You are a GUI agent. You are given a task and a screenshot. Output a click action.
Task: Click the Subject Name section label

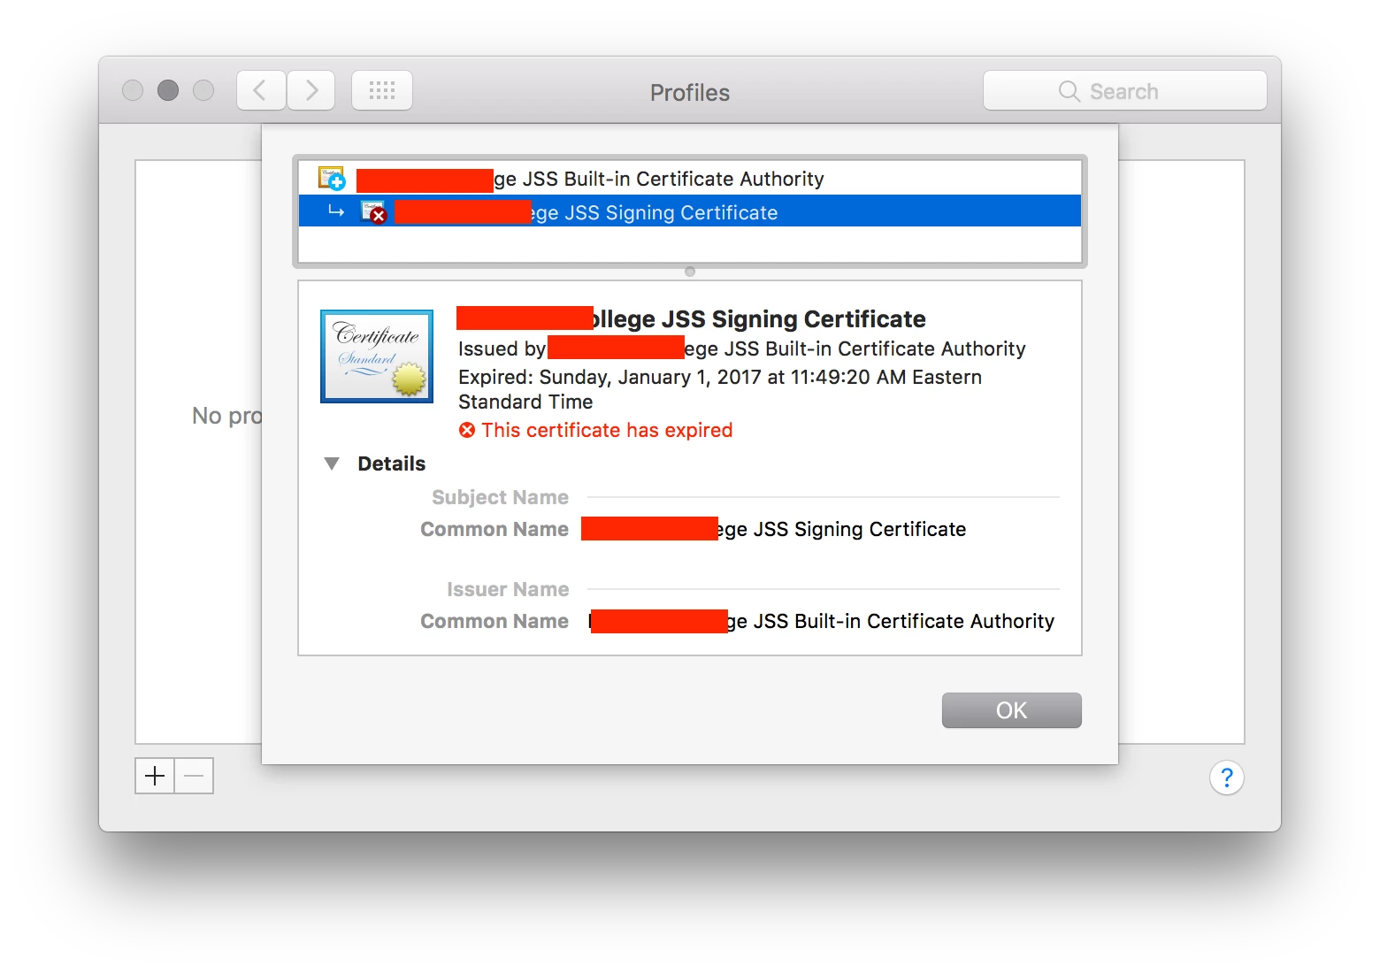(500, 497)
